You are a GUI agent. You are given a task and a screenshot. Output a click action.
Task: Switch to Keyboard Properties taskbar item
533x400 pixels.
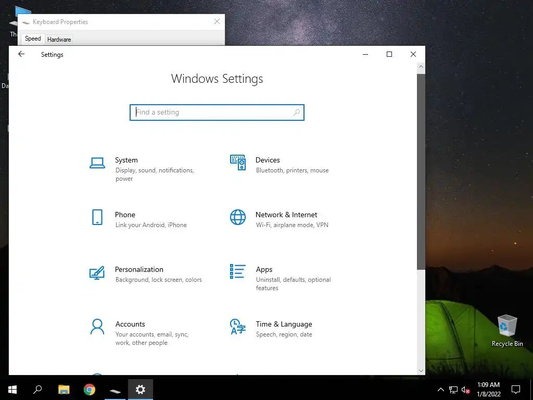115,390
